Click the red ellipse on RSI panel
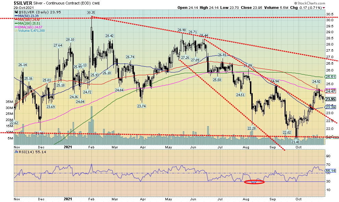The width and height of the screenshot is (339, 202). click(x=254, y=182)
